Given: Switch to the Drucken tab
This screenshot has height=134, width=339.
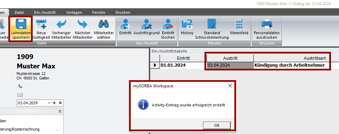Looking at the screenshot, I should tap(123, 12).
